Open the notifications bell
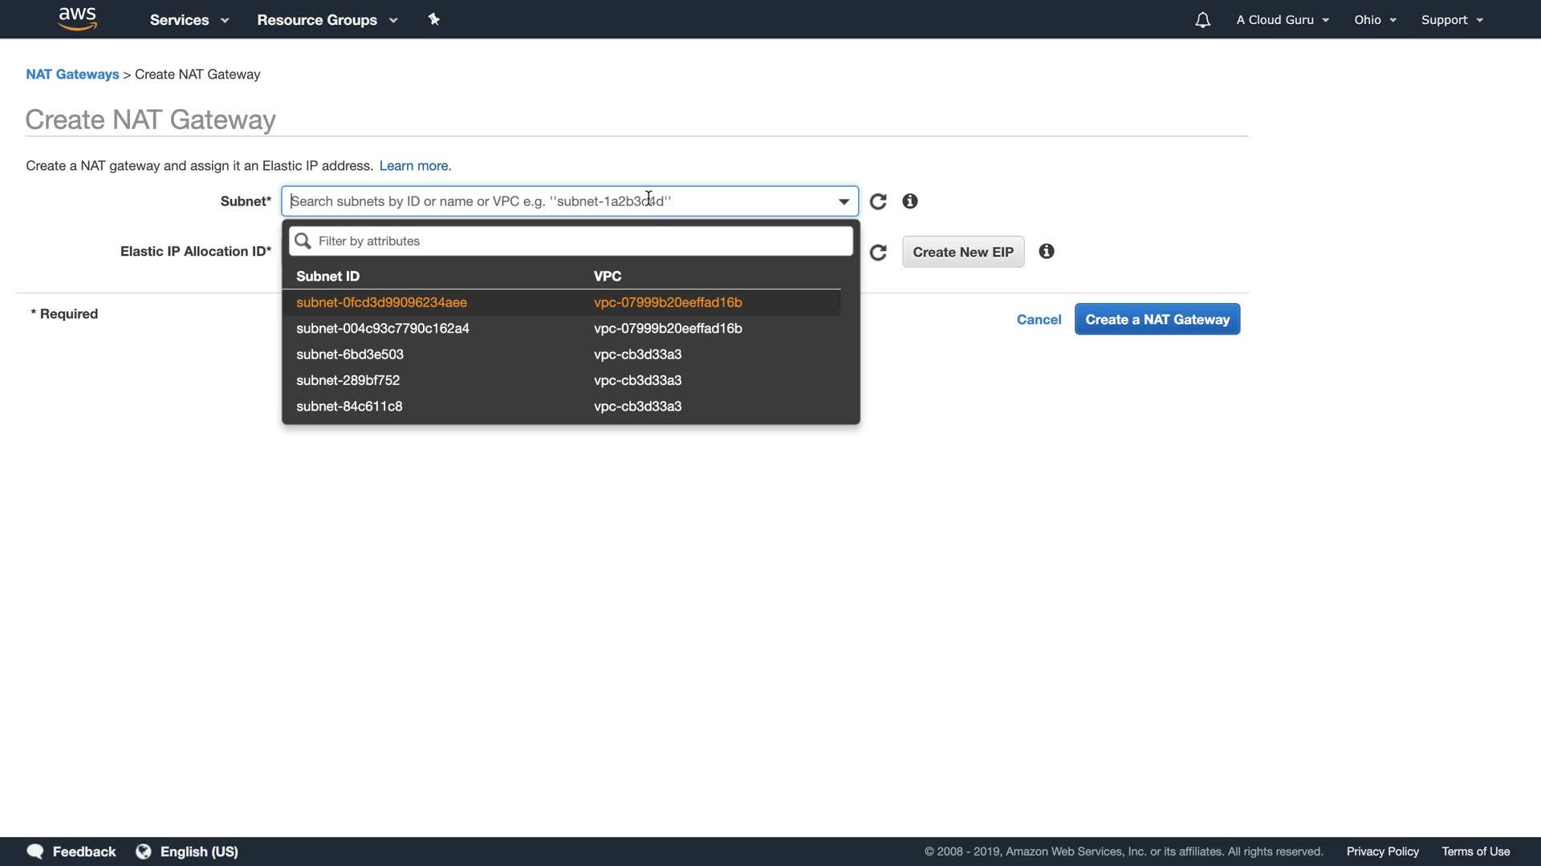 (x=1202, y=20)
